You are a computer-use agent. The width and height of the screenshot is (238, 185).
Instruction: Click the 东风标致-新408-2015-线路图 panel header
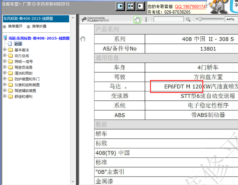[x=36, y=19]
